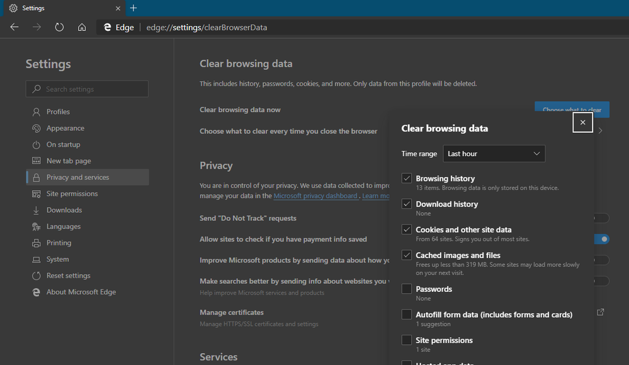Click Send "Do Not Track" requests label
Screen dimensions: 629x365
pyautogui.click(x=248, y=218)
